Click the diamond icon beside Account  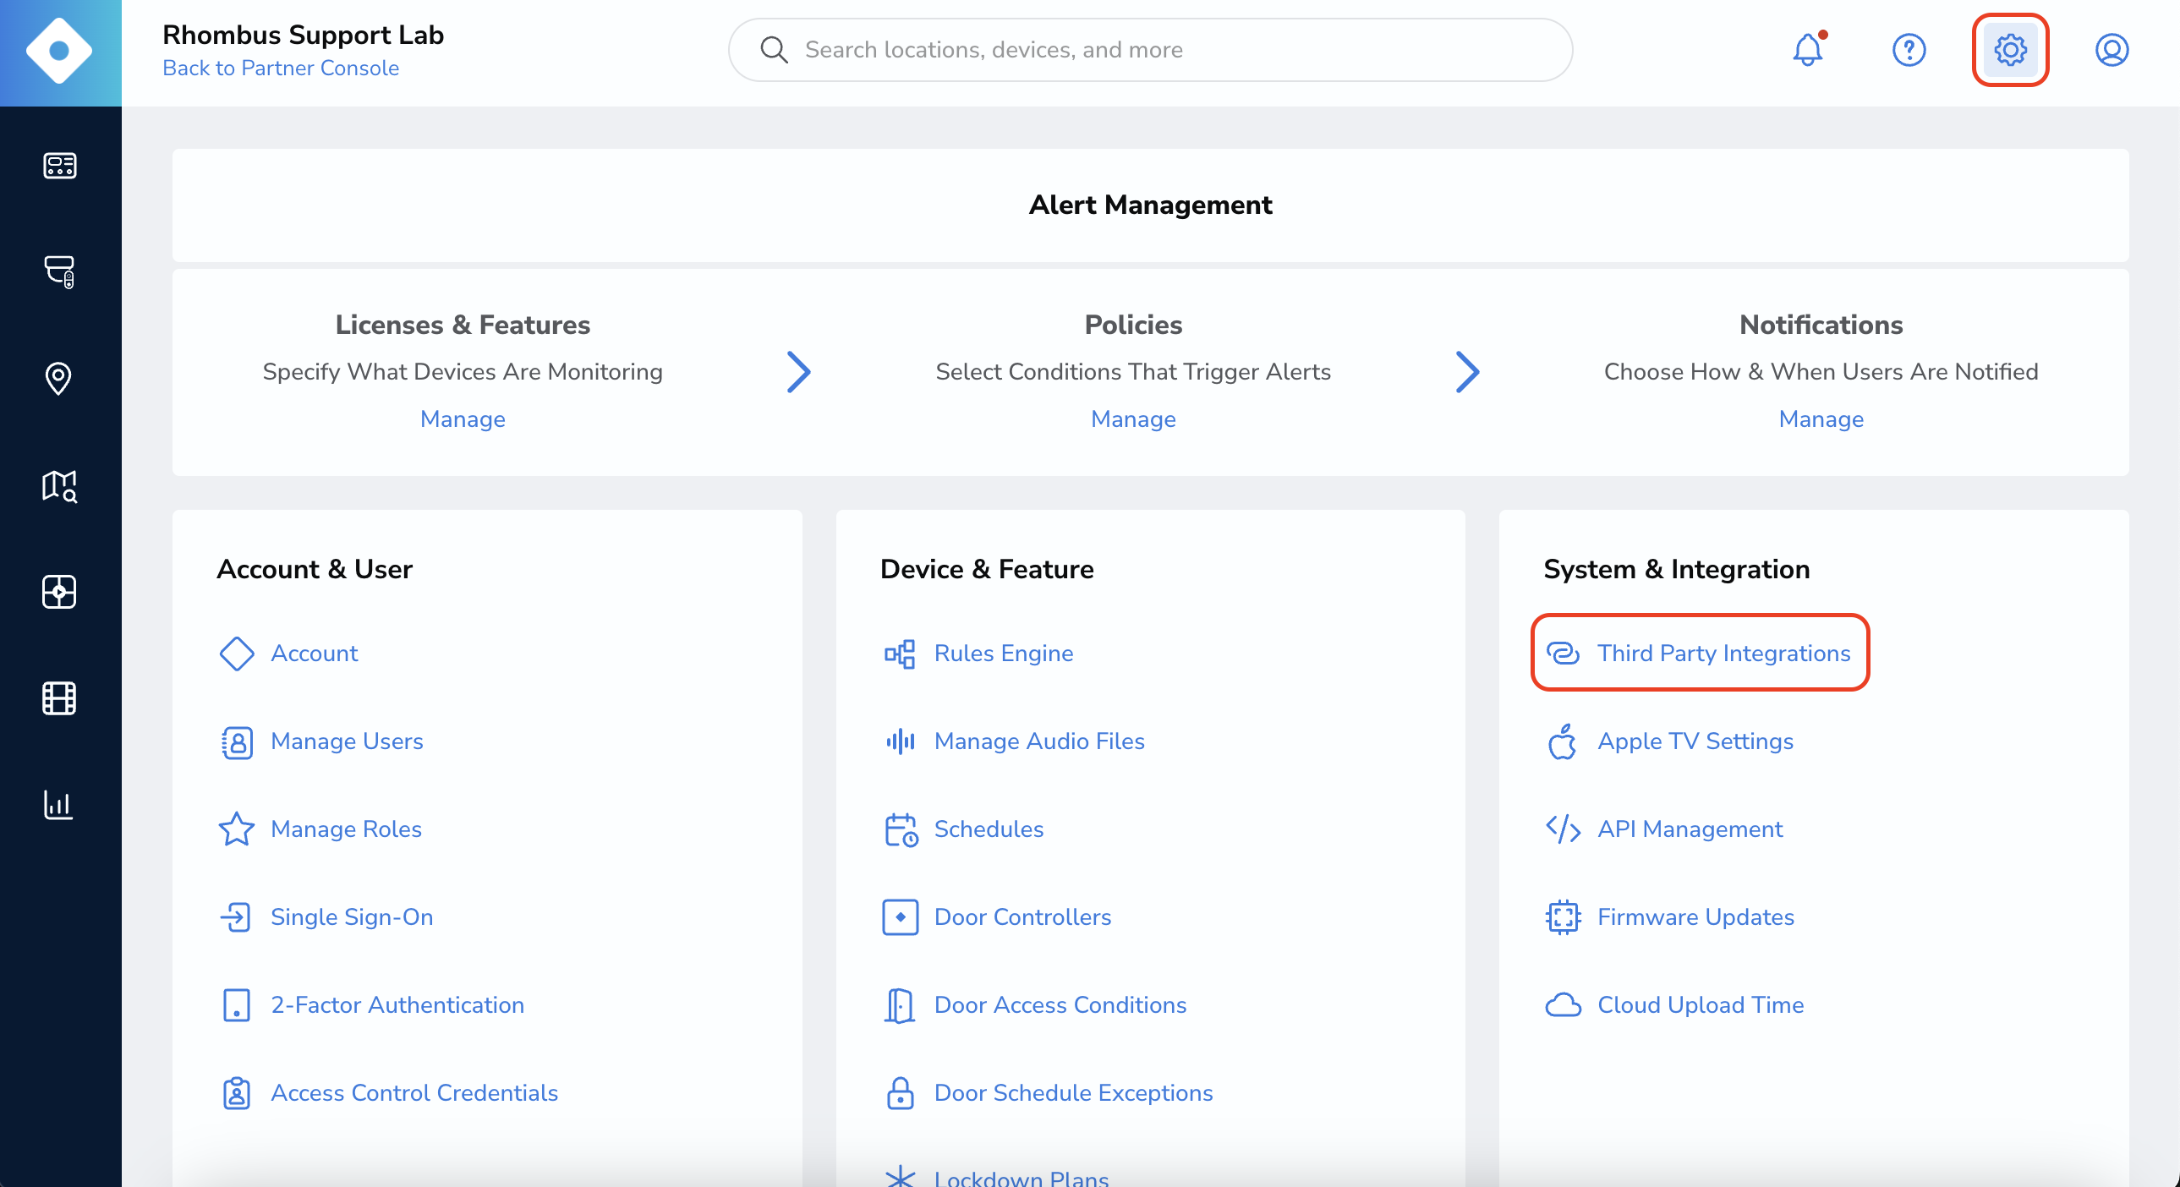[237, 654]
